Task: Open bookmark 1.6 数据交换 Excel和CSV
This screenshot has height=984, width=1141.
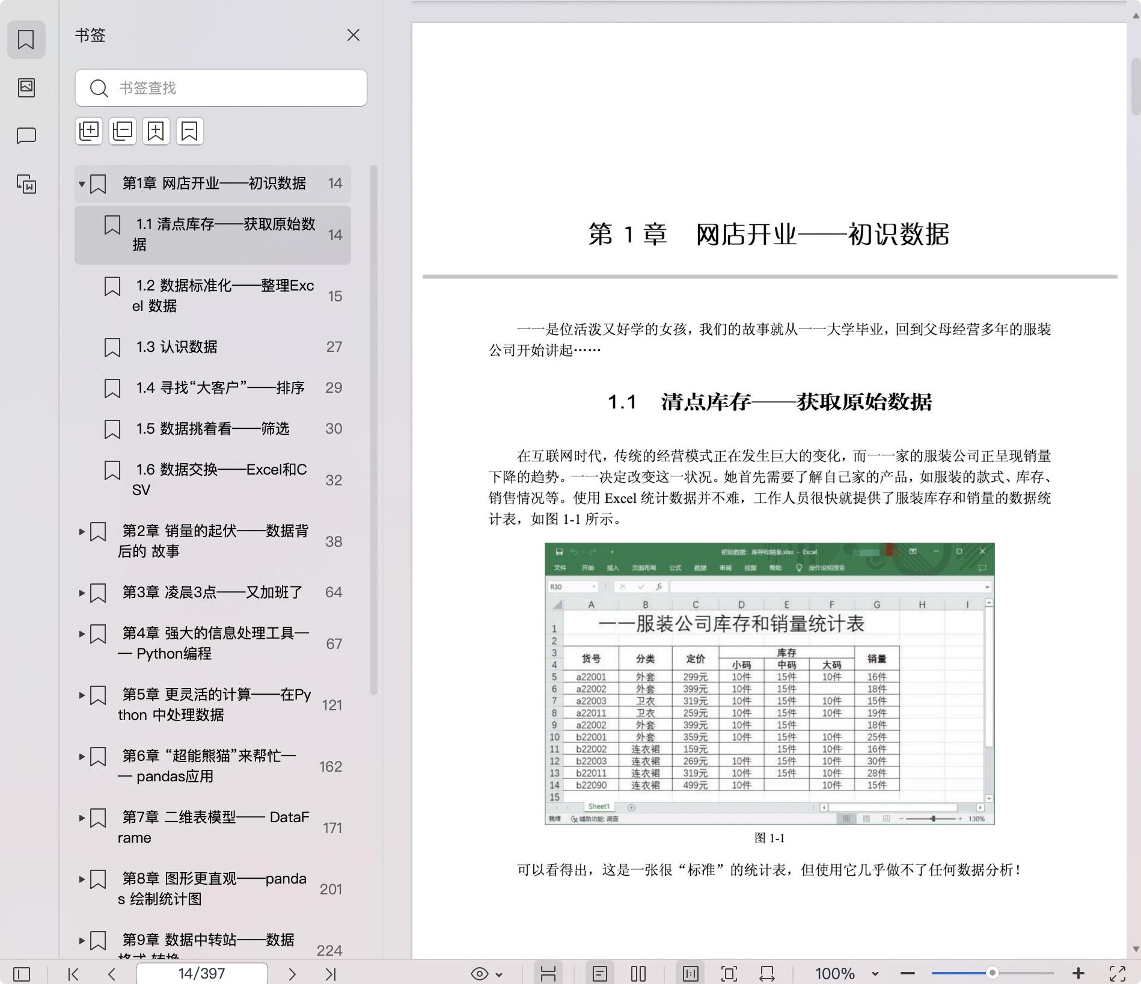Action: click(213, 480)
